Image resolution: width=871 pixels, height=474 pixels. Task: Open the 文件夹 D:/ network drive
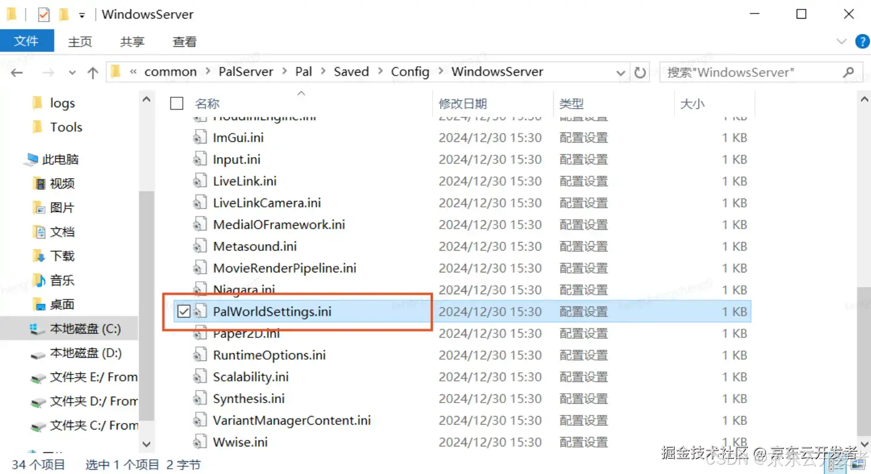(84, 401)
